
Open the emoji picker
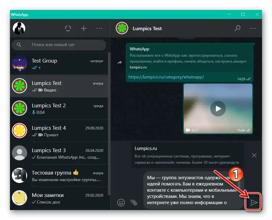point(121,202)
